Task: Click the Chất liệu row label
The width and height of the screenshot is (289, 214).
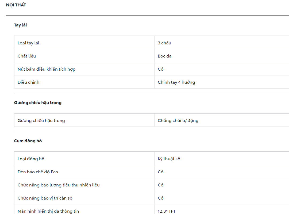Action: 27,56
